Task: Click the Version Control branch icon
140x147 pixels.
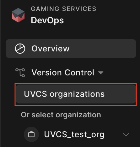Action: 20,73
